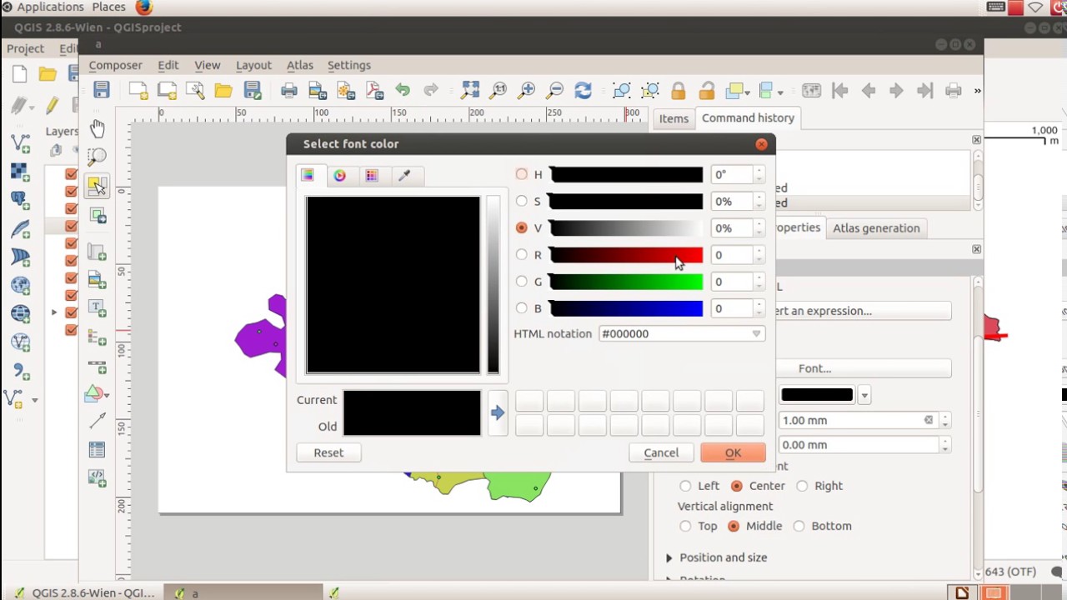Image resolution: width=1067 pixels, height=600 pixels.
Task: Select S saturation radio button
Action: [522, 201]
